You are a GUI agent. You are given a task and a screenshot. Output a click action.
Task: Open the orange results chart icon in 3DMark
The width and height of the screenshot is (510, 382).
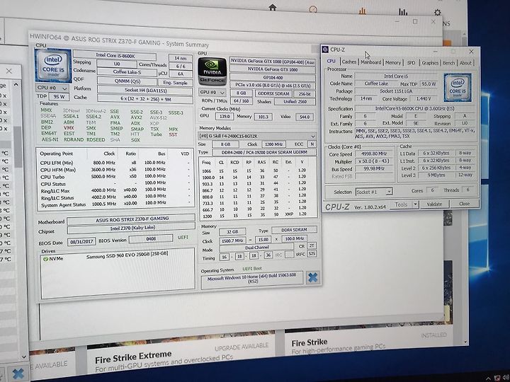click(x=363, y=11)
